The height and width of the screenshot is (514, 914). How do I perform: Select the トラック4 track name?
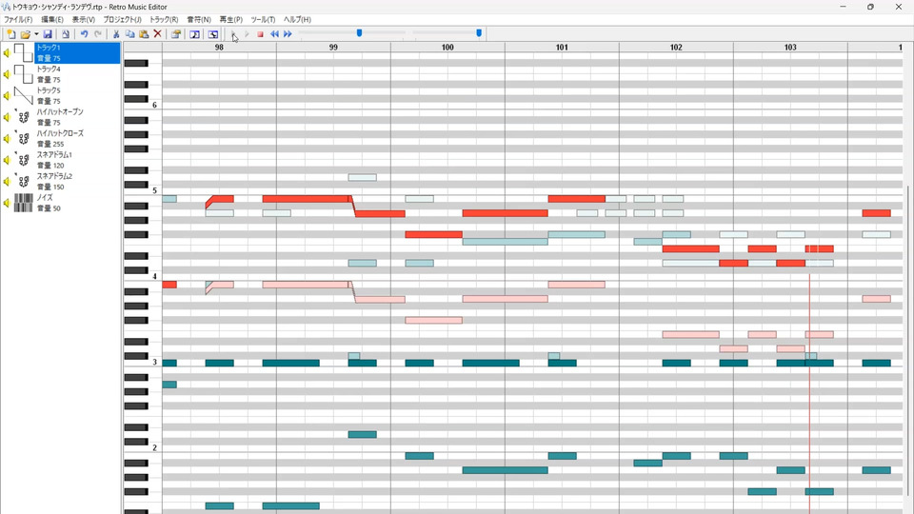[x=49, y=69]
